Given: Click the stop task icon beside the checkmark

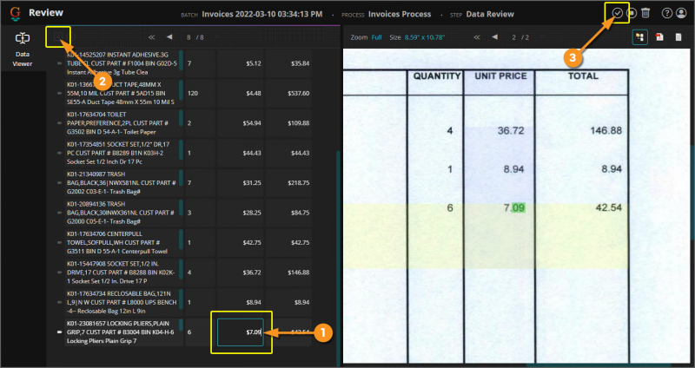Looking at the screenshot, I should pos(632,13).
